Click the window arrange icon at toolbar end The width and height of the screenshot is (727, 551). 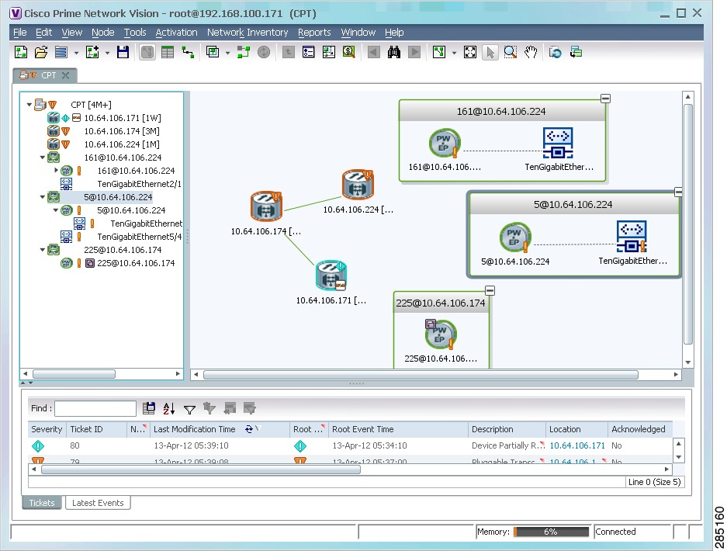[x=576, y=52]
